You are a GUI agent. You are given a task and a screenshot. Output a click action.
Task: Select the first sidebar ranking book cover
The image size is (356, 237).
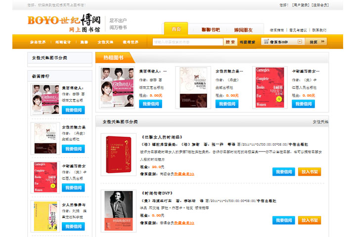point(45,100)
